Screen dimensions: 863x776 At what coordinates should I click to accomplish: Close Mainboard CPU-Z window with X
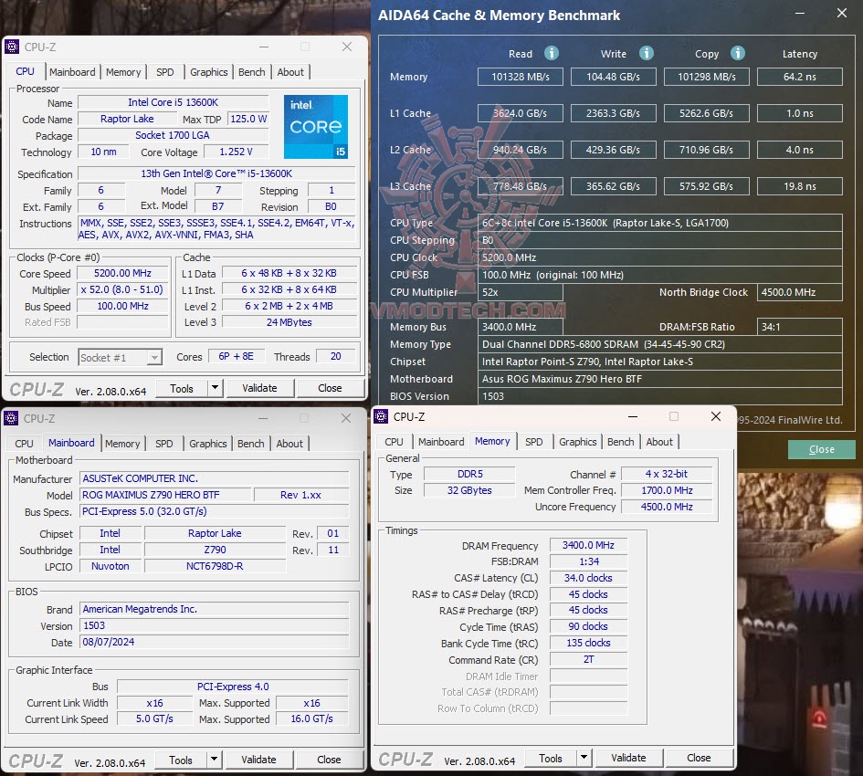tap(345, 418)
